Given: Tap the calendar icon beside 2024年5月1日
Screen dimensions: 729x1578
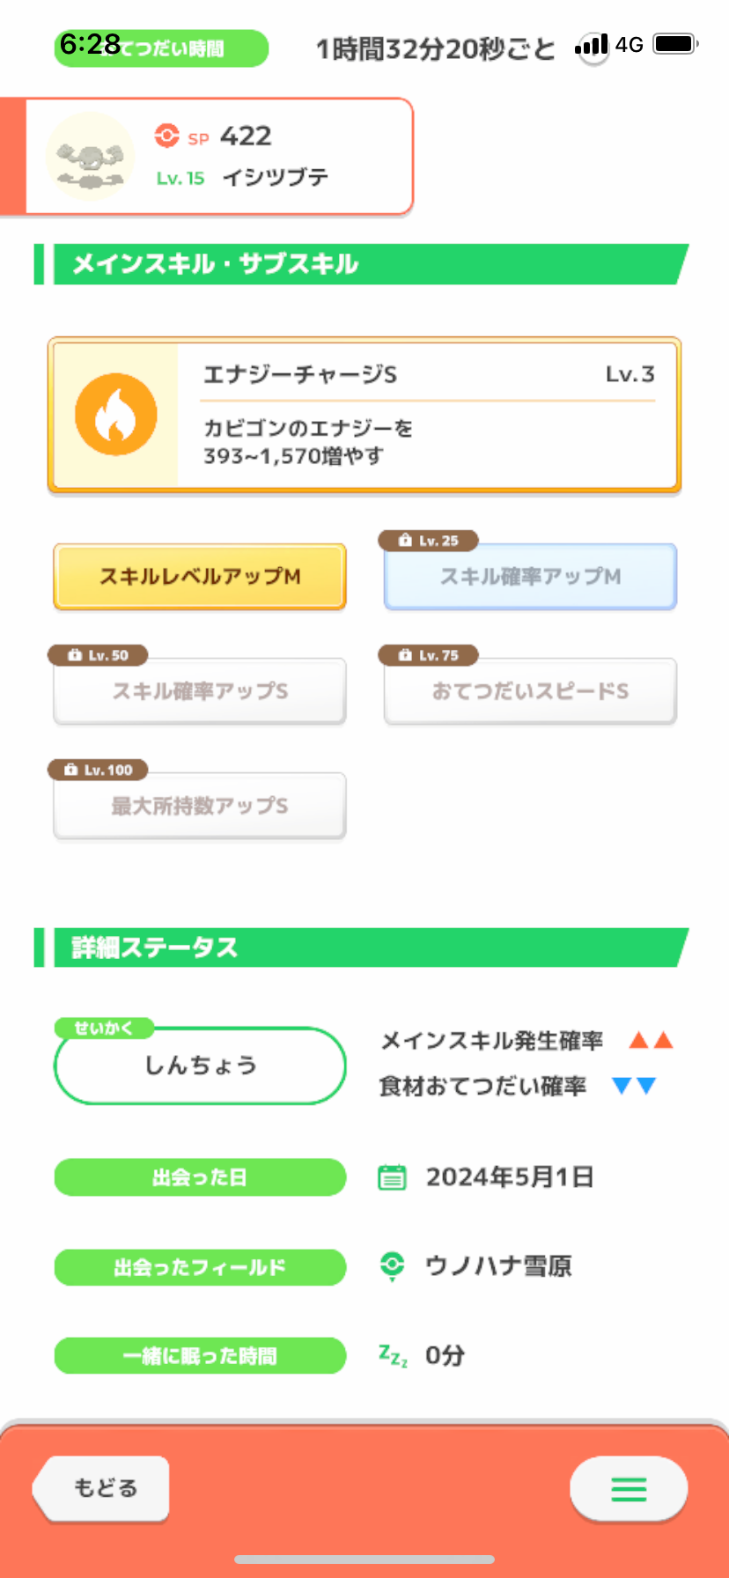Looking at the screenshot, I should click(x=392, y=1177).
